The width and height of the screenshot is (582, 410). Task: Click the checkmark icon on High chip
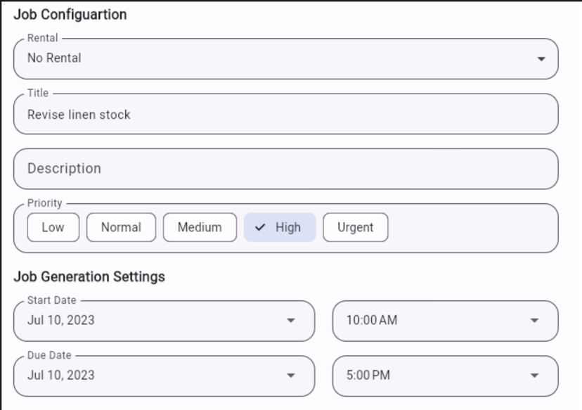[x=261, y=227]
